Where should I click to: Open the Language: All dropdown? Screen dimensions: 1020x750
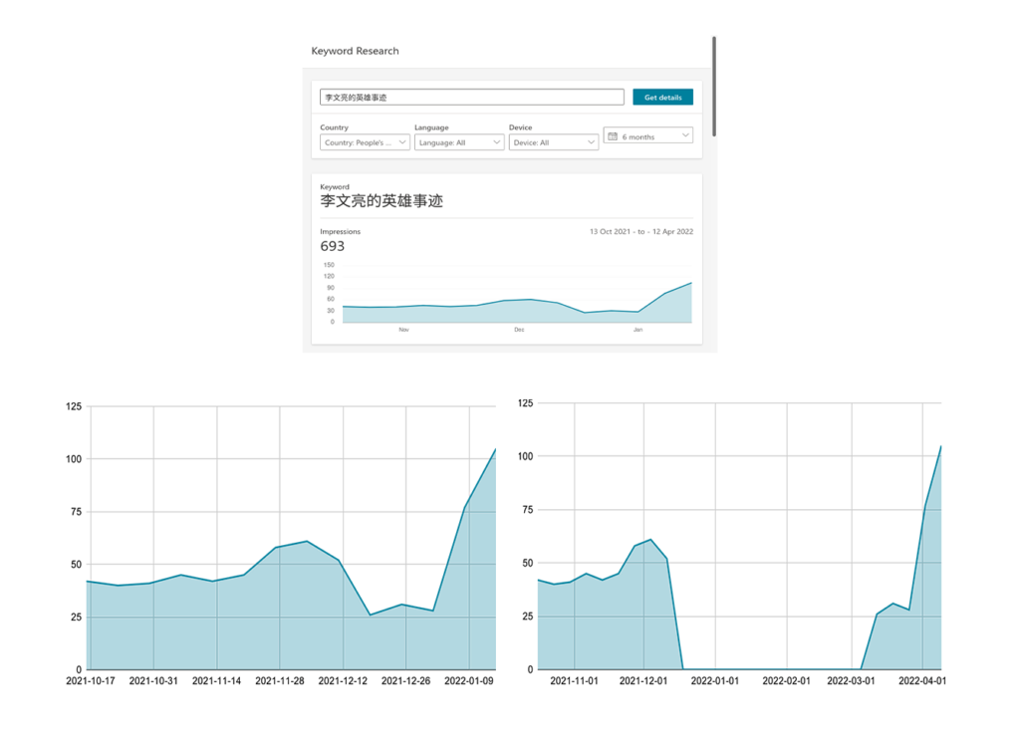click(458, 142)
